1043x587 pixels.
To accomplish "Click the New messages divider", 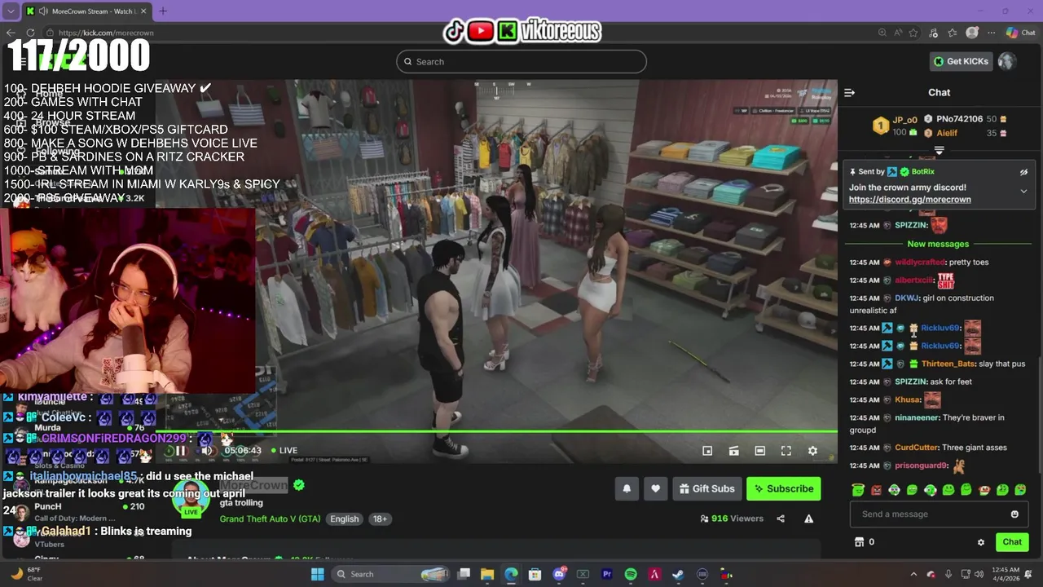I will [938, 244].
